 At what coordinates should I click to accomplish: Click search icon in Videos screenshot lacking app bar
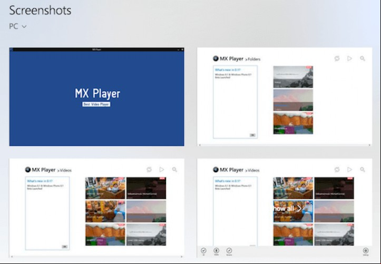pyautogui.click(x=174, y=170)
